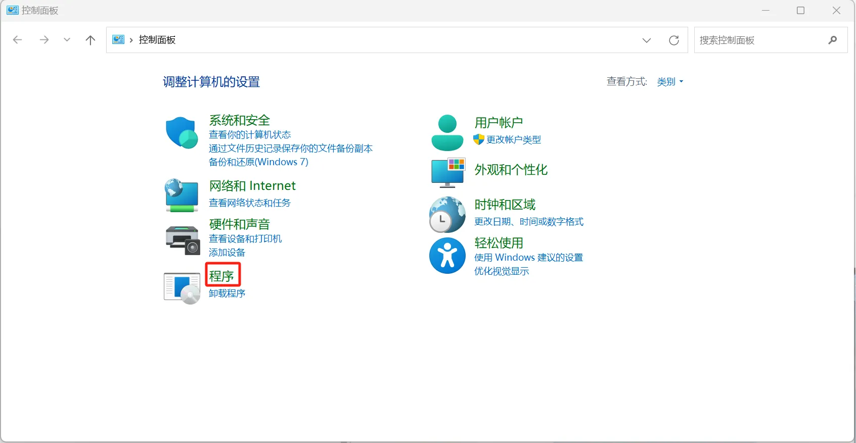Open 备份和还原(Windows 7) link
856x443 pixels.
[x=258, y=162]
